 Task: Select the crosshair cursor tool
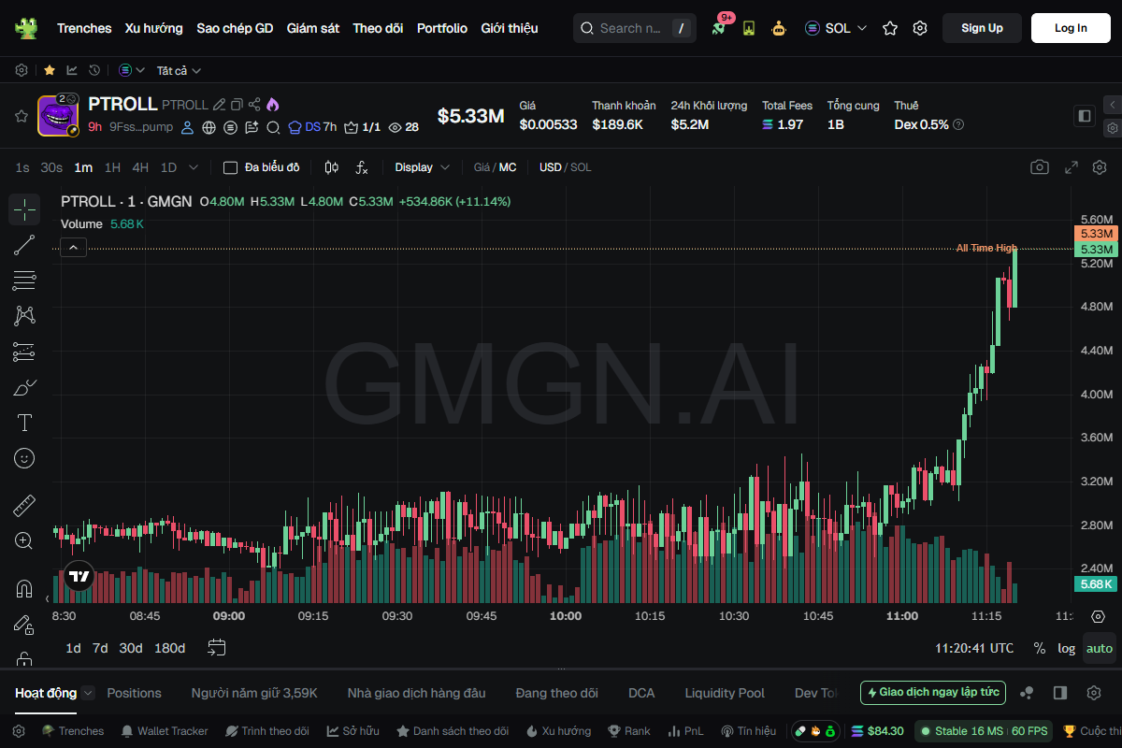coord(24,209)
